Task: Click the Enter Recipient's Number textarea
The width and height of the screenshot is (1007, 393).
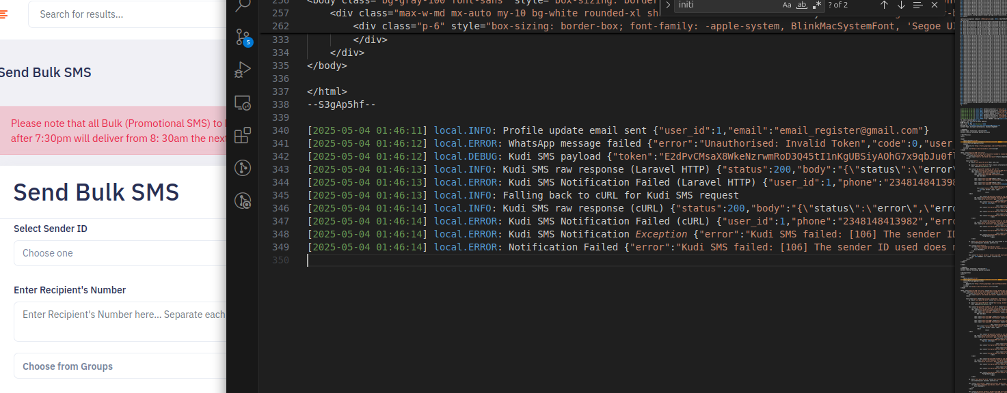Action: 120,321
